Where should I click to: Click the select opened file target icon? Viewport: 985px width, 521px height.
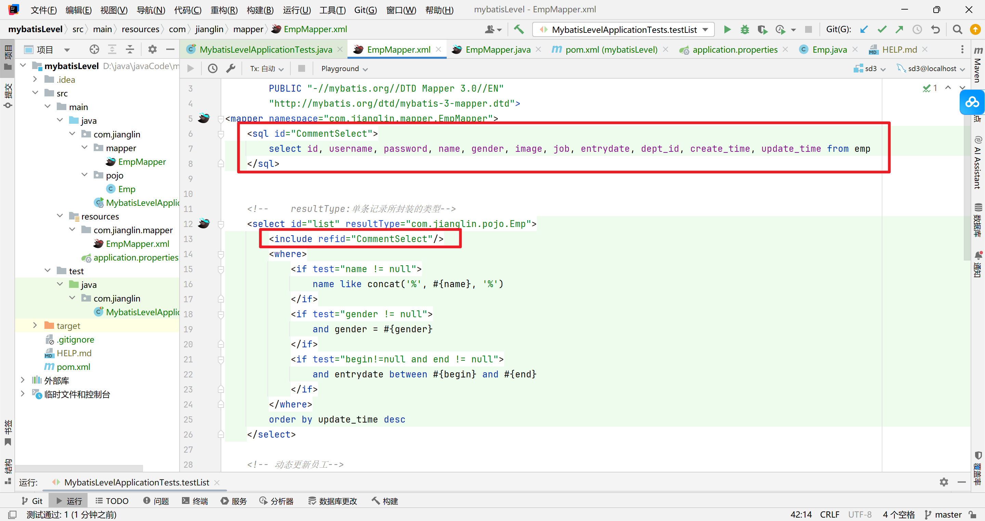(94, 49)
